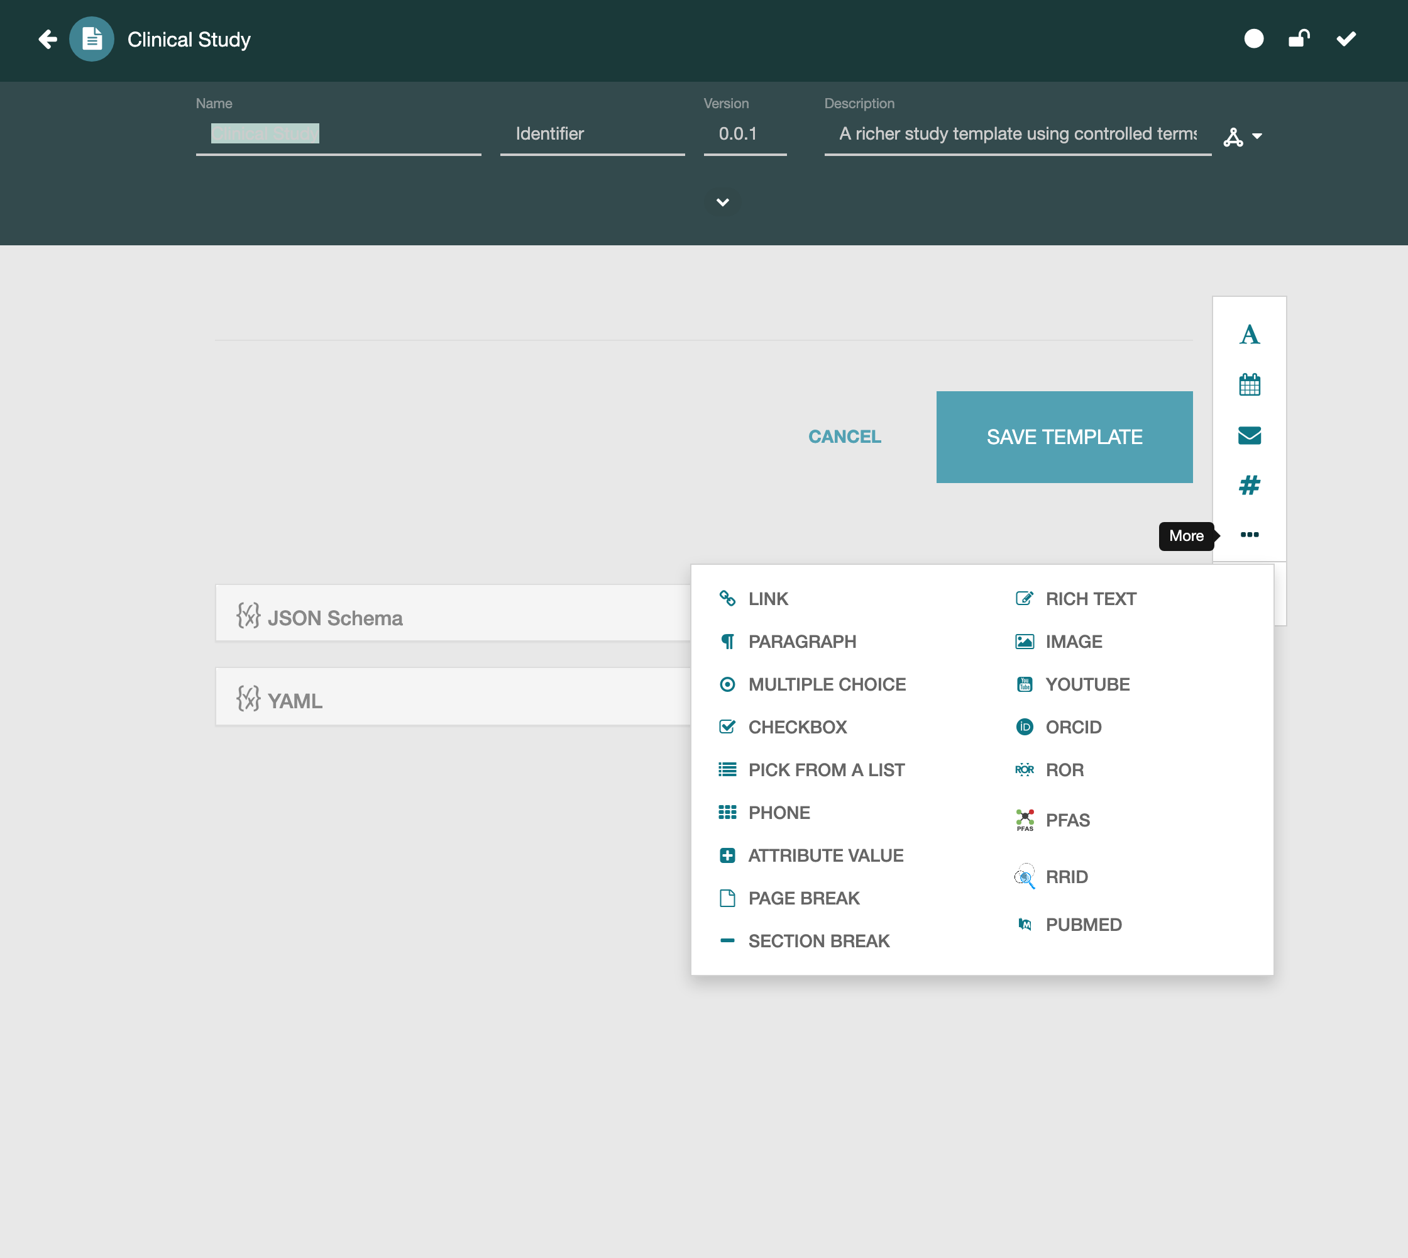
Task: Choose LINK from the More menu
Action: click(753, 599)
